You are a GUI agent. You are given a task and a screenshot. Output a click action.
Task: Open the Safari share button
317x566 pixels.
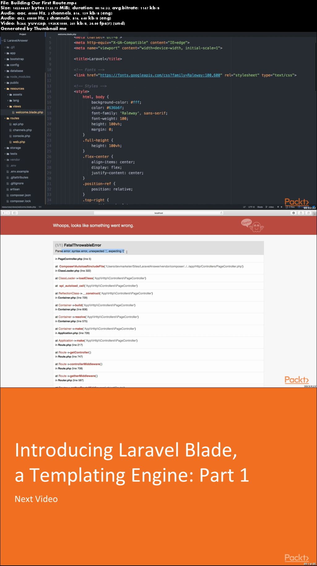[x=301, y=213]
